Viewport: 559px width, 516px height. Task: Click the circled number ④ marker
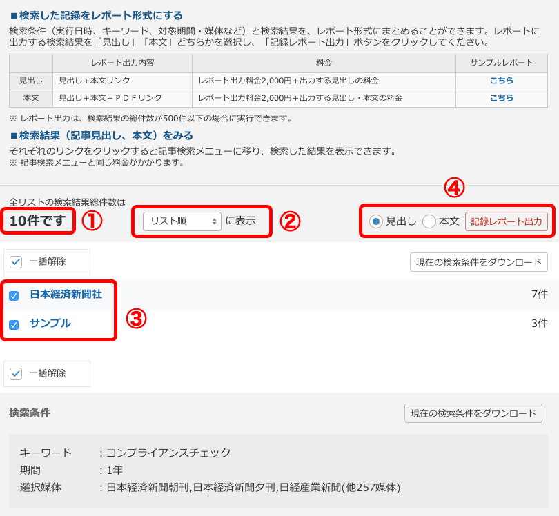(x=453, y=188)
